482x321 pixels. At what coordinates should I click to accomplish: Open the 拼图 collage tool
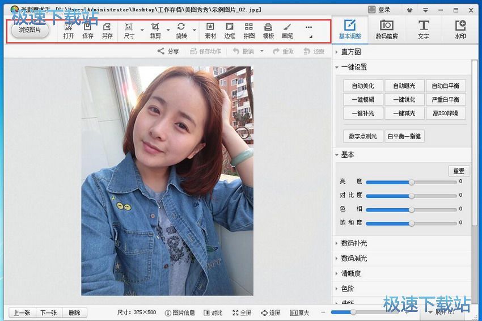pos(249,31)
